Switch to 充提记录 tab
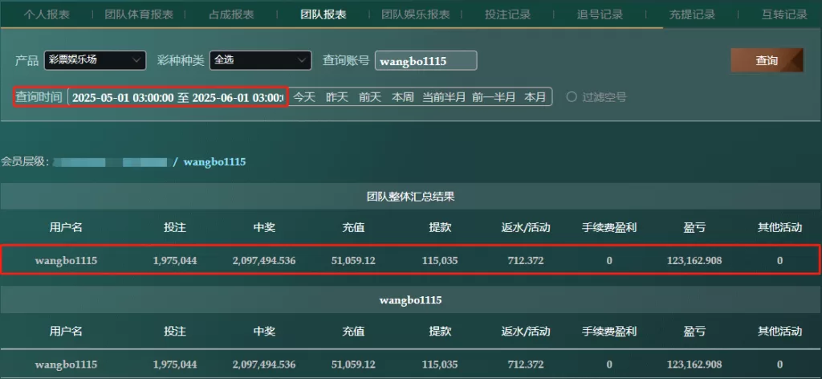 click(x=693, y=14)
